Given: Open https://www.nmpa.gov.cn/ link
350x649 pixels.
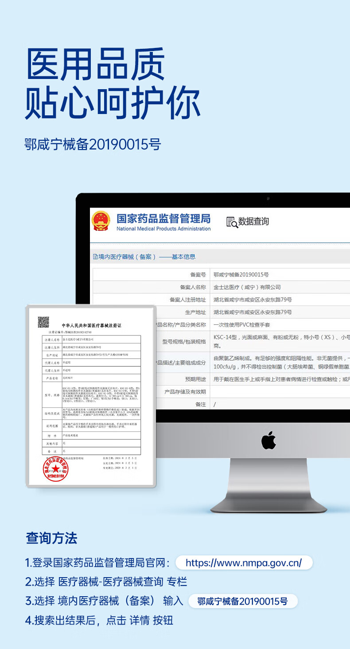Looking at the screenshot, I should 244,563.
